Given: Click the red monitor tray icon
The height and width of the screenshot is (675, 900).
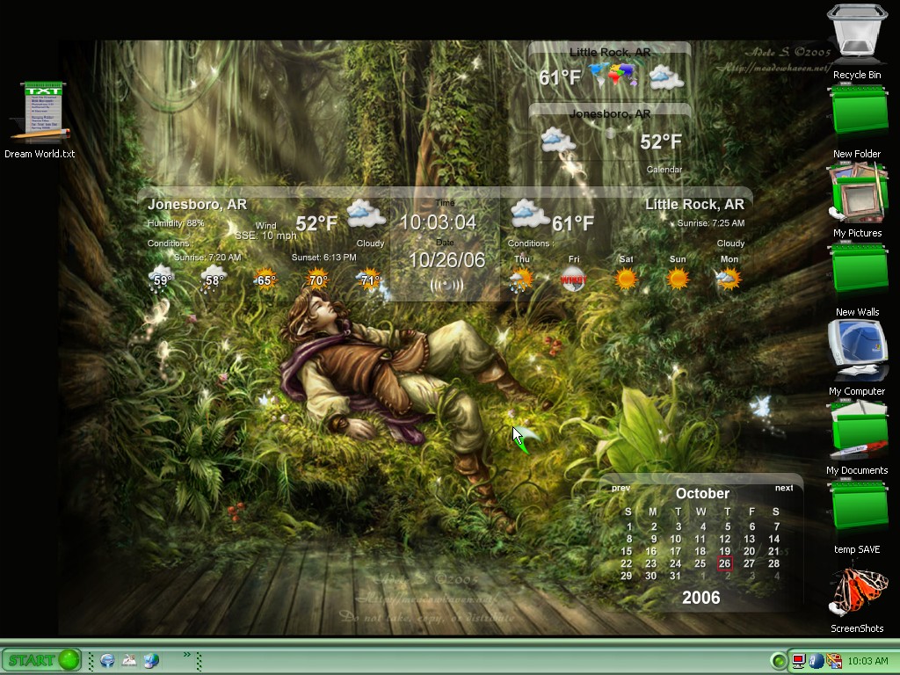Looking at the screenshot, I should tap(798, 661).
